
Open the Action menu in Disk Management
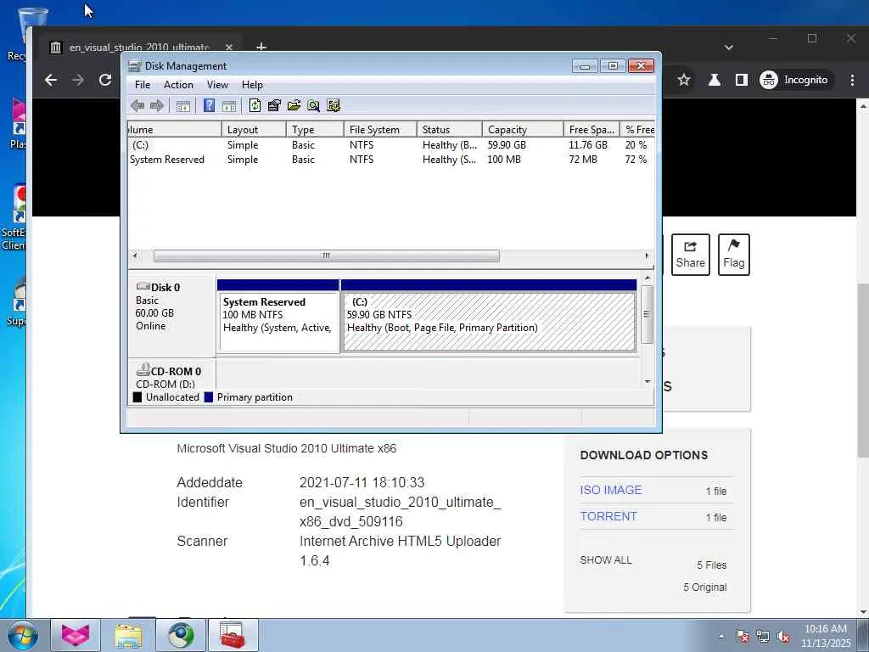(x=178, y=85)
